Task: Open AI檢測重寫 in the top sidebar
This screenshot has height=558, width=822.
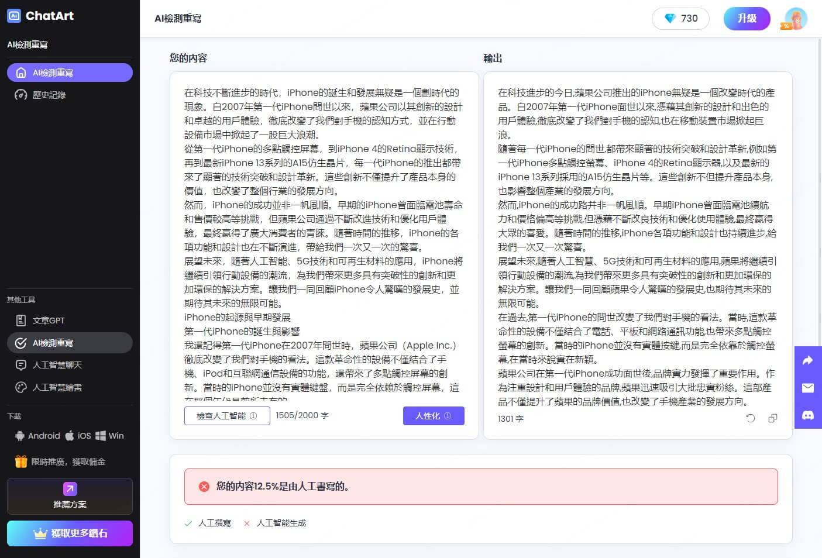Action: 70,73
